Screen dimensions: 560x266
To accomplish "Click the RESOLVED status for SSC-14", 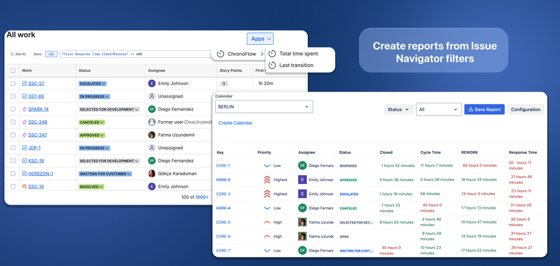I will tap(91, 187).
